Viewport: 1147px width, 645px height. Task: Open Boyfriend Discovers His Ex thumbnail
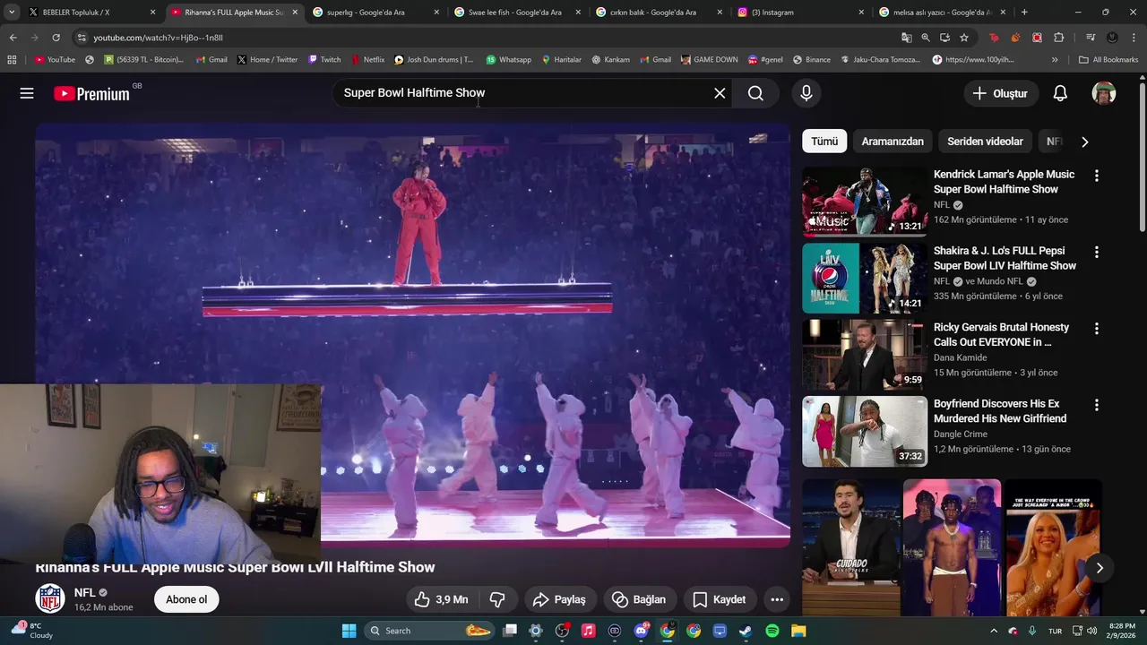coord(865,431)
